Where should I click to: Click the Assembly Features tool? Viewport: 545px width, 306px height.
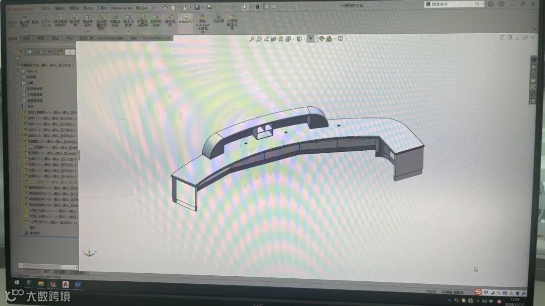coord(115,21)
